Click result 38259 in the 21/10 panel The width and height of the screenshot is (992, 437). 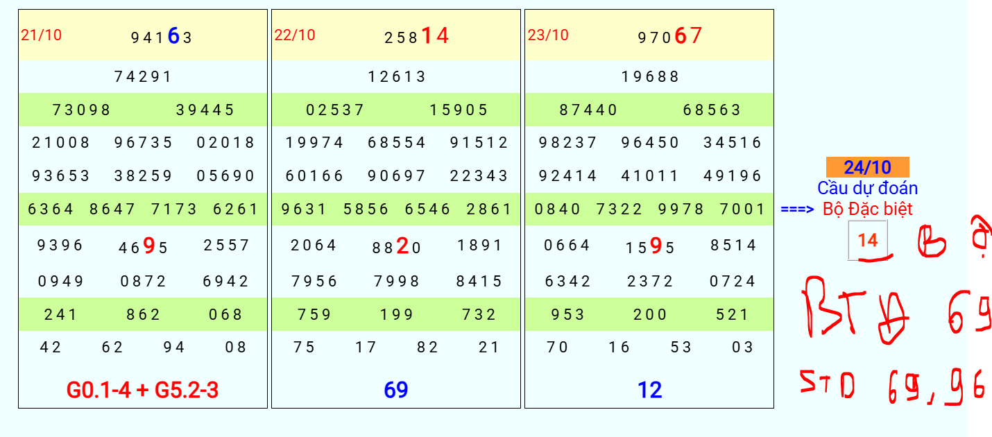[144, 176]
